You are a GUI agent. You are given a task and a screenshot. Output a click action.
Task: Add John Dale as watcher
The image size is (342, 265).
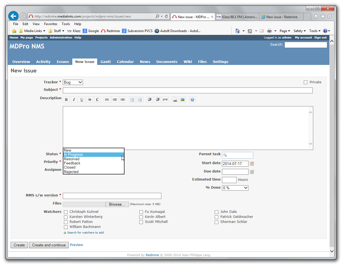217,212
